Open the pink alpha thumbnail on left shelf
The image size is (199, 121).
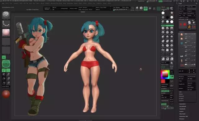point(6,32)
